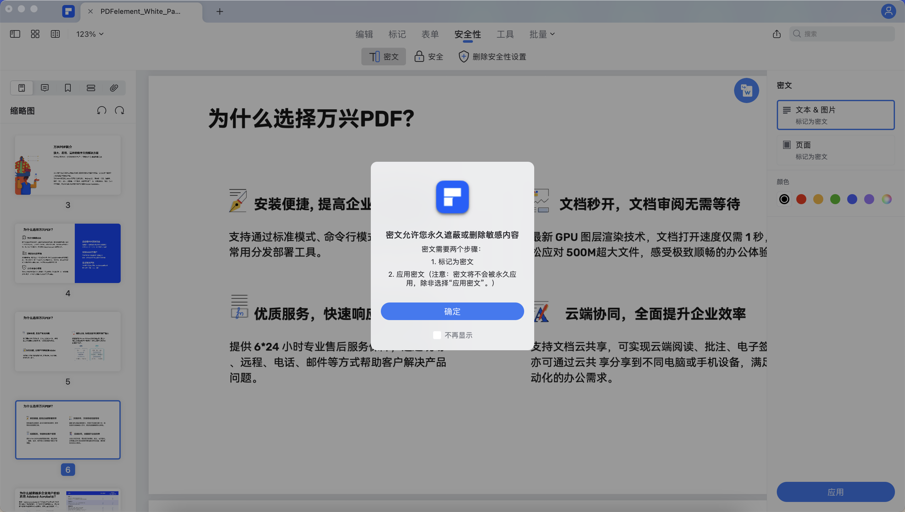This screenshot has height=512, width=905.
Task: Select the 密文 redaction tool
Action: 383,56
